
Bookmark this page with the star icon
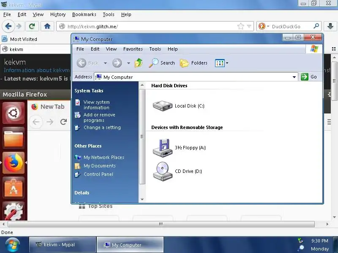coord(240,26)
